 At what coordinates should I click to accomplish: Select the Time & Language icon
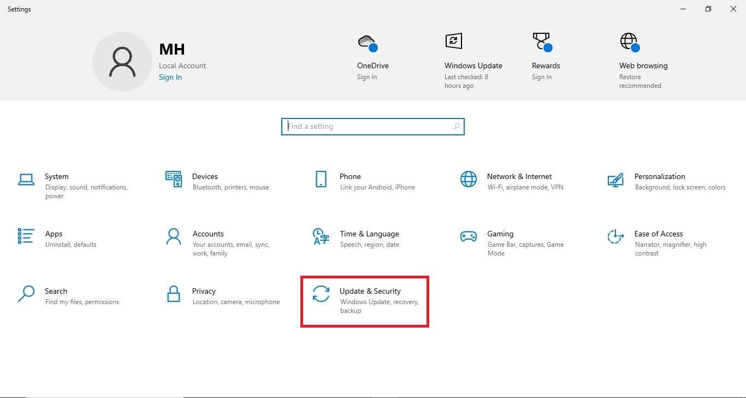pos(321,236)
